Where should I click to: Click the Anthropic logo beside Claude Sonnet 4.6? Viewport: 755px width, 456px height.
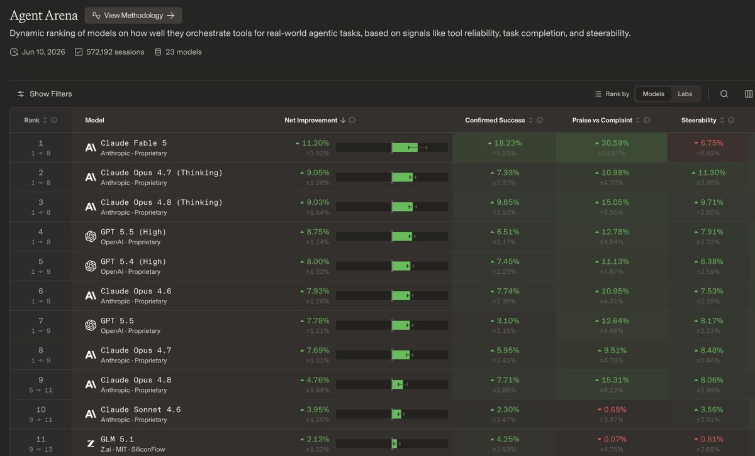click(x=91, y=414)
